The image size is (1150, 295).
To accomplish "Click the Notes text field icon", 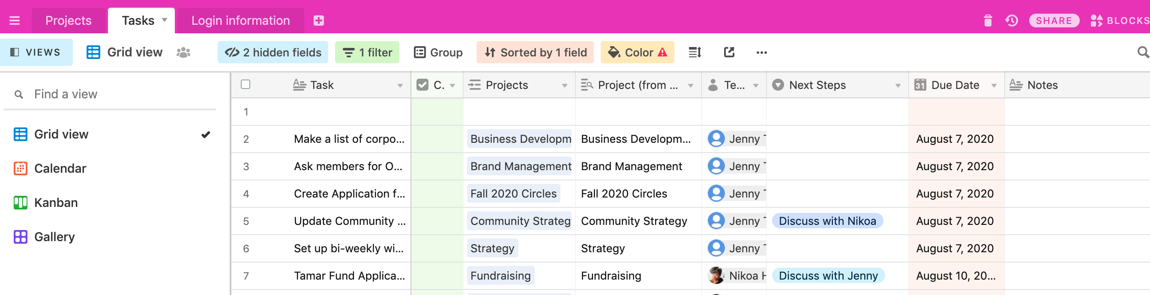I will 1015,85.
